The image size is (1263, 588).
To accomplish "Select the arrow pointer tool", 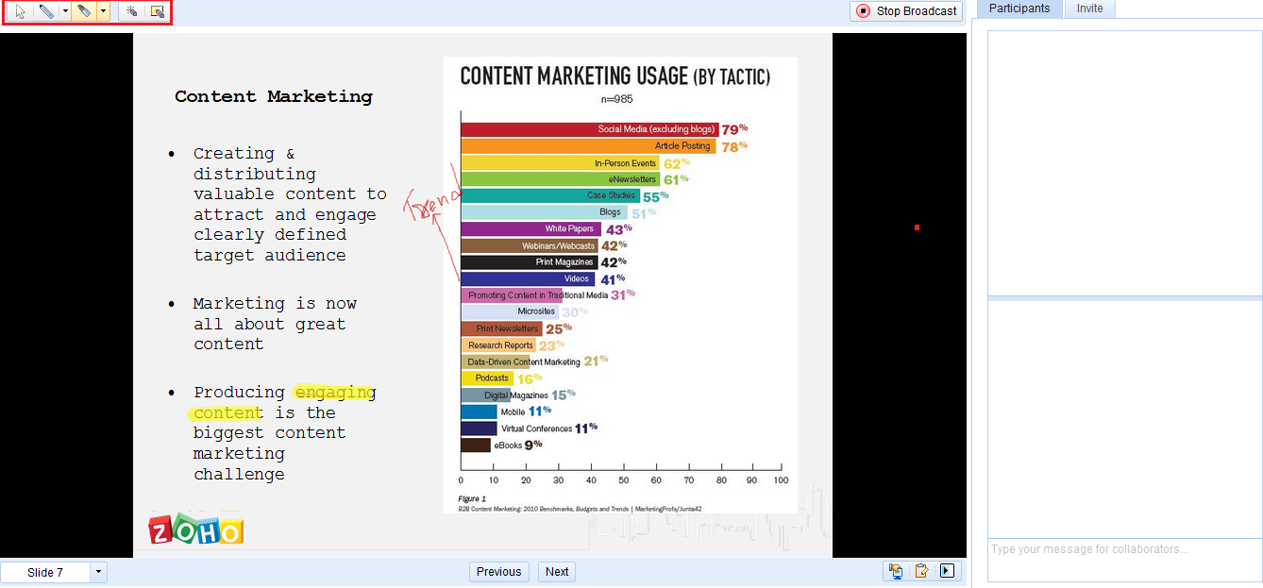I will (x=20, y=11).
